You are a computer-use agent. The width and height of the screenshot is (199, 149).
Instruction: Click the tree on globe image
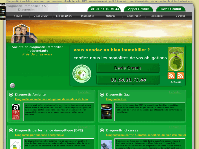(x=176, y=59)
